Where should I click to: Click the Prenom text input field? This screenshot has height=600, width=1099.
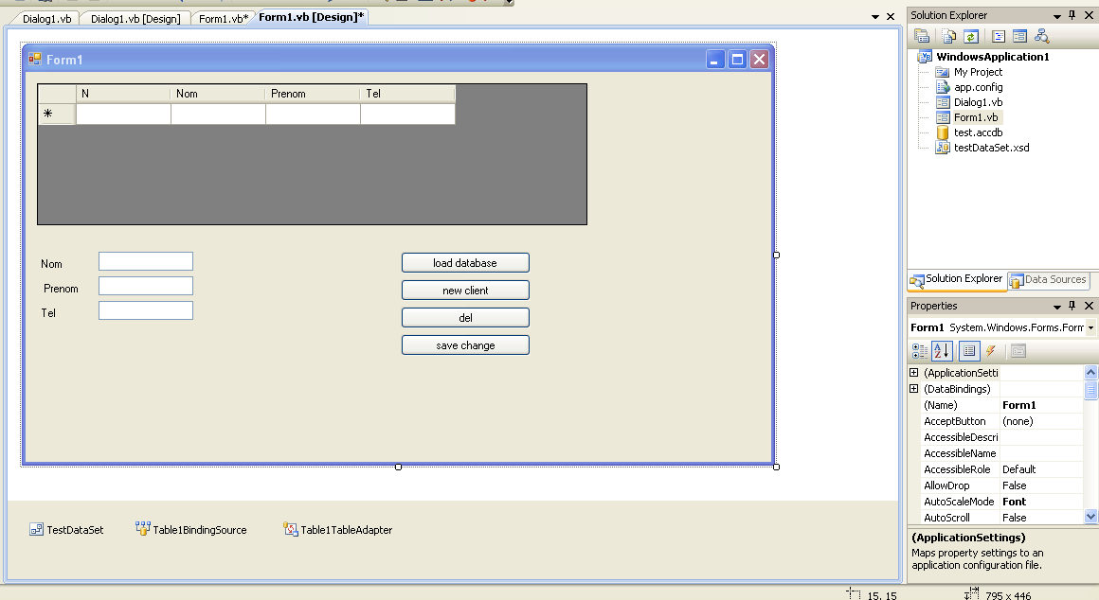coord(145,286)
